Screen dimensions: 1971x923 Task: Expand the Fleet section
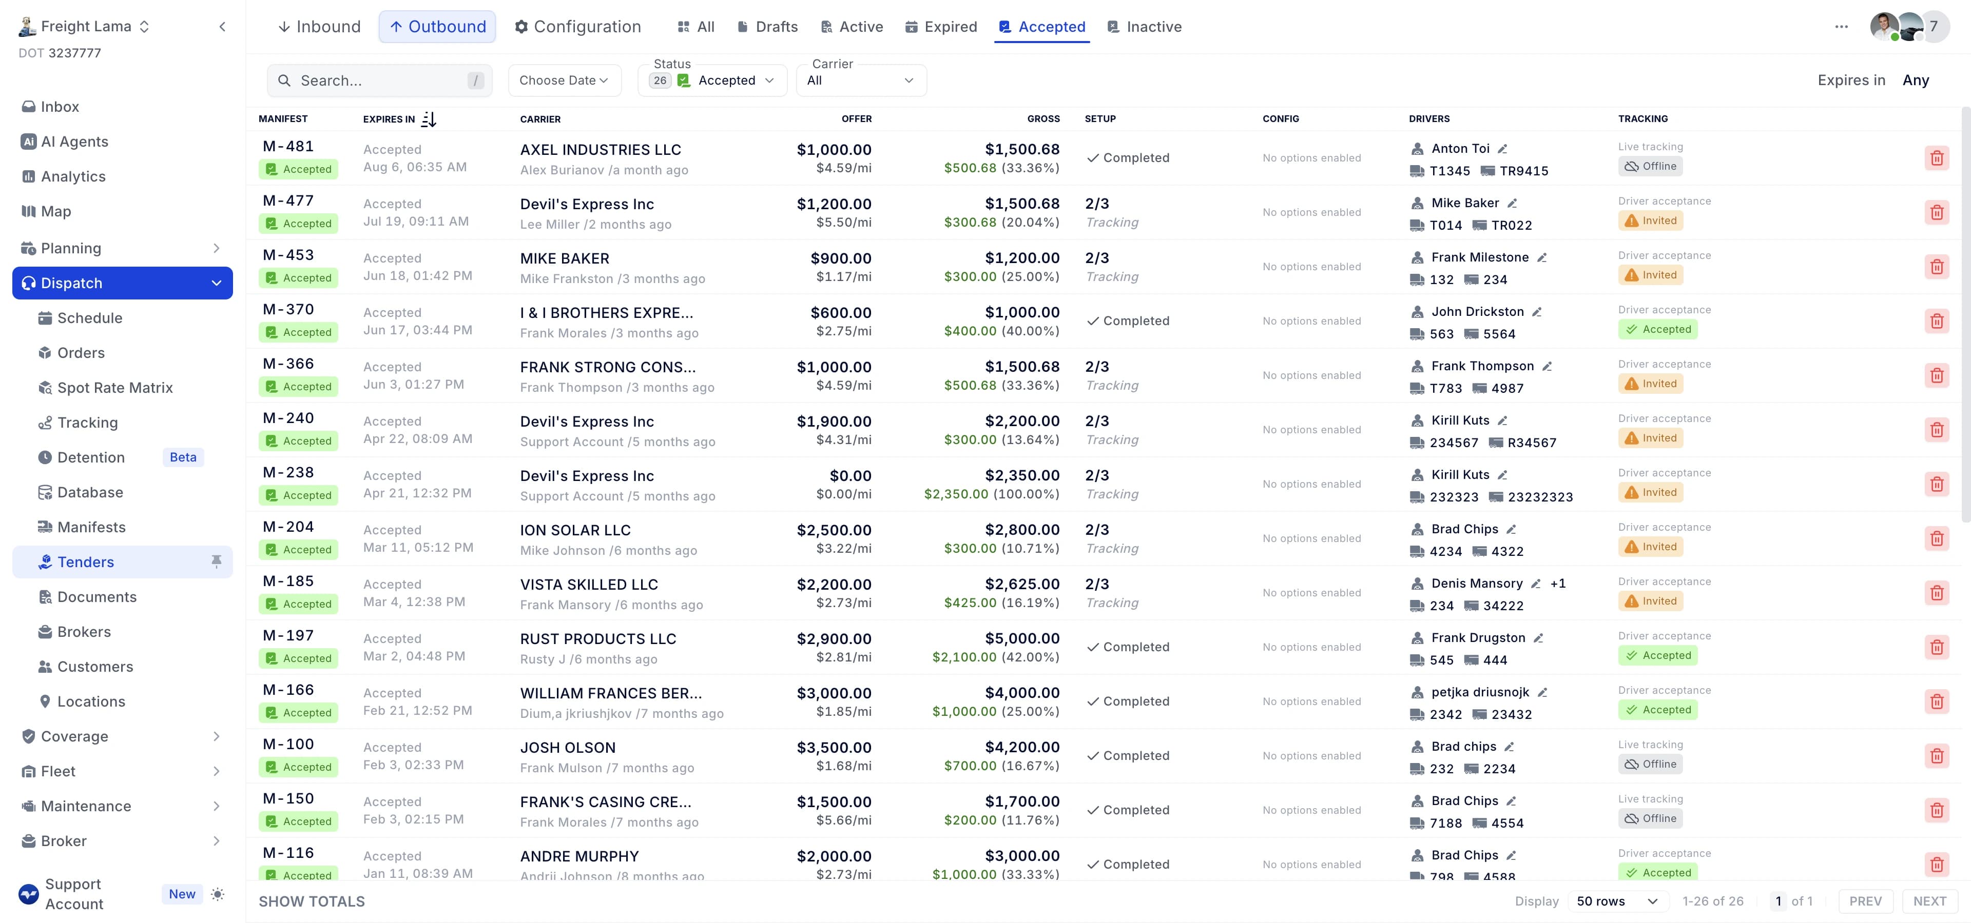pyautogui.click(x=123, y=771)
